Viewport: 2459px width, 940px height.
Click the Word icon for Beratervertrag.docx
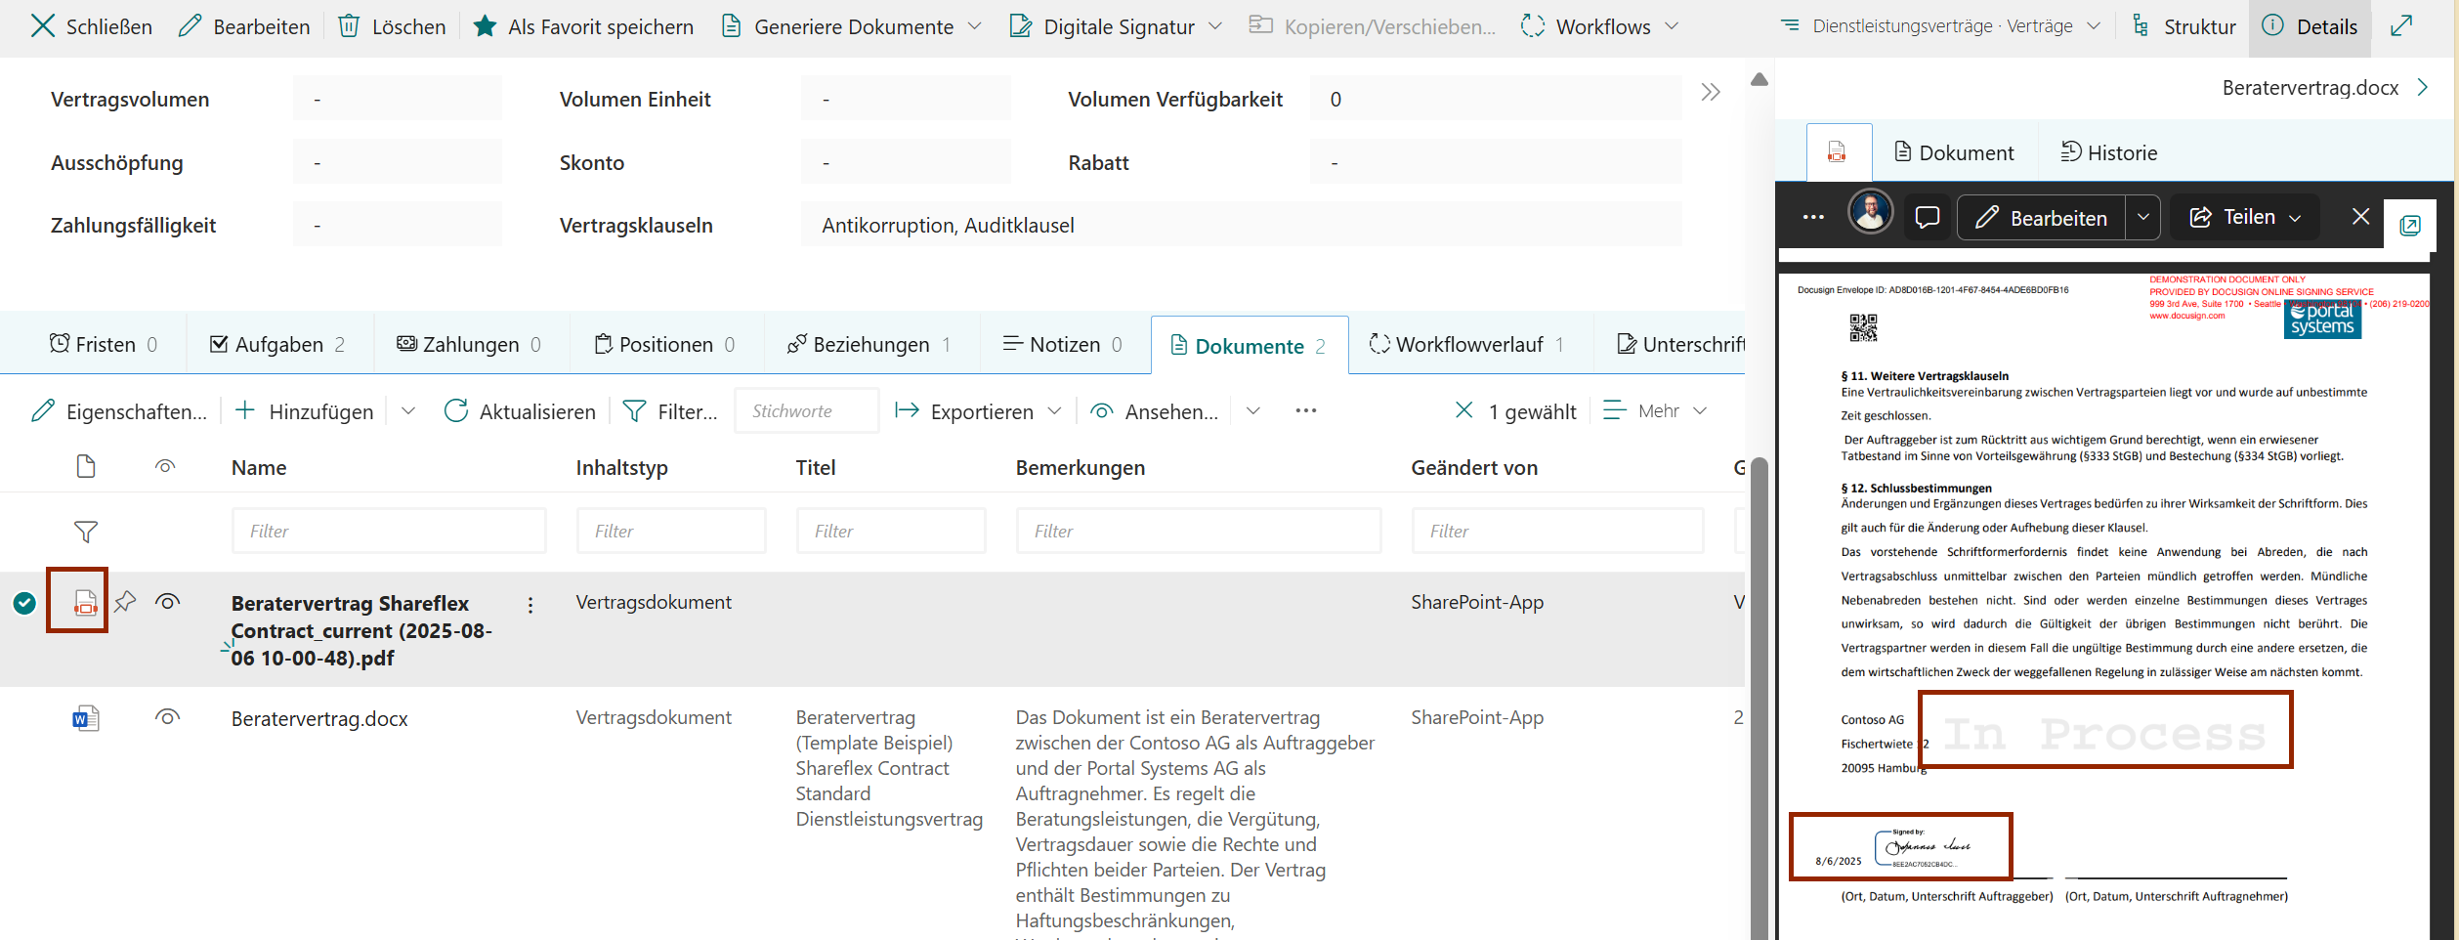coord(86,719)
